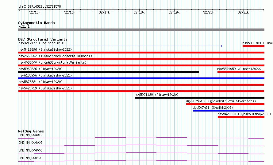Open nsv5418696 (ByrskaBishop2022) label

coord(45,49)
